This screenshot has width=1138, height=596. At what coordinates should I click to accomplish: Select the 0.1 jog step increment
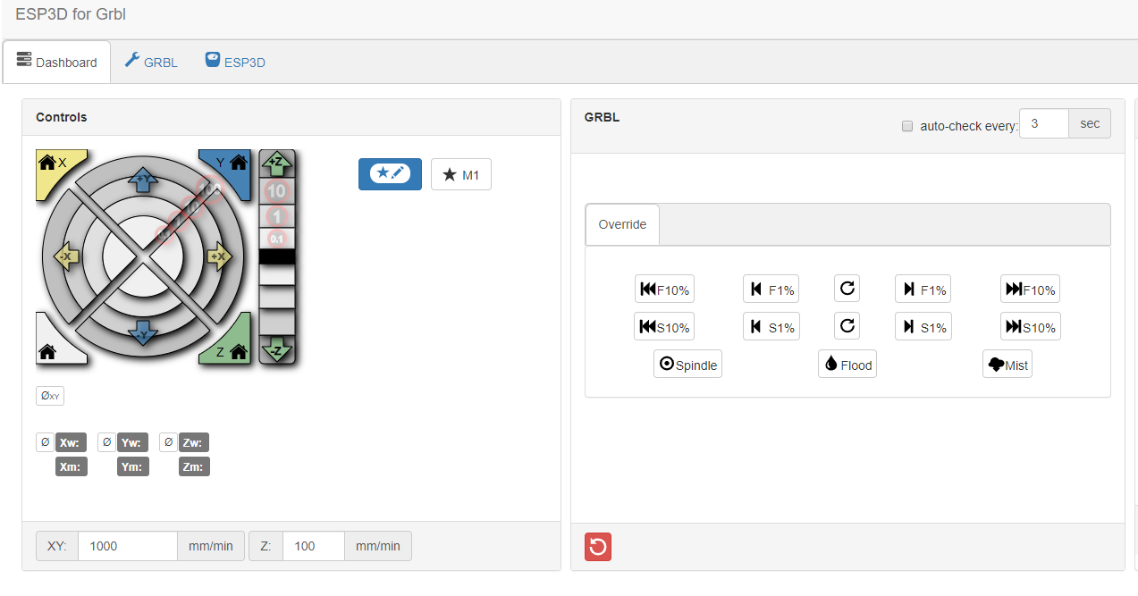pyautogui.click(x=277, y=239)
